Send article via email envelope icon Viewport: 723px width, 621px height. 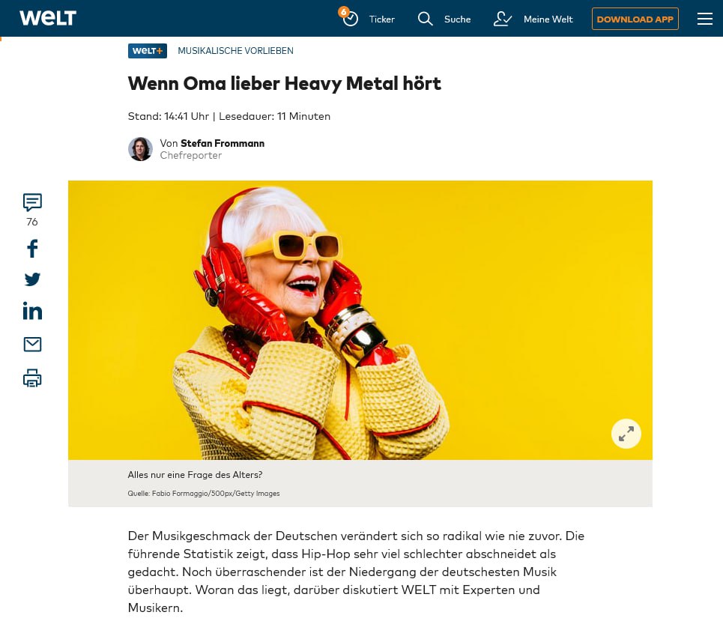tap(32, 345)
